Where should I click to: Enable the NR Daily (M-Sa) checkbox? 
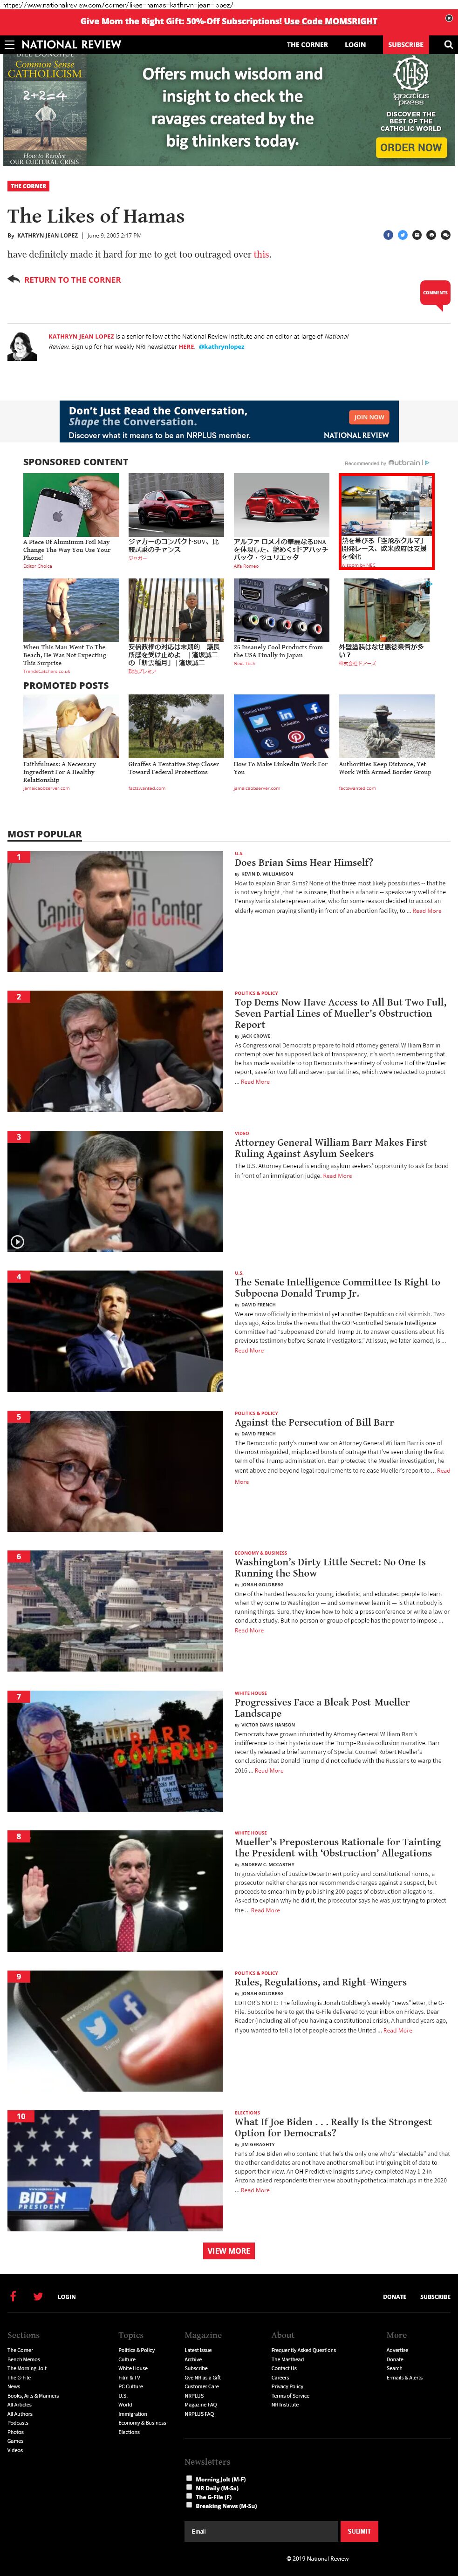[x=189, y=2487]
